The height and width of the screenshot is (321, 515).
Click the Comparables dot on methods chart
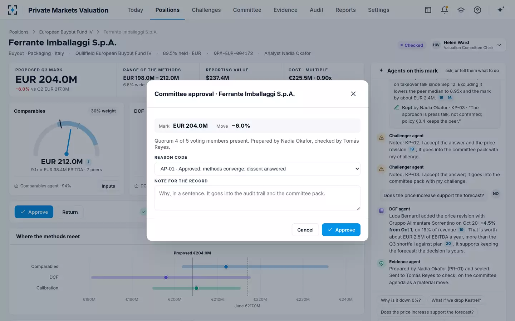coord(226,267)
